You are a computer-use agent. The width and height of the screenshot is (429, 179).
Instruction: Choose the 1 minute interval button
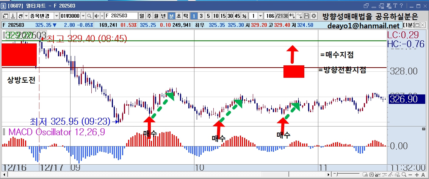pos(194,16)
